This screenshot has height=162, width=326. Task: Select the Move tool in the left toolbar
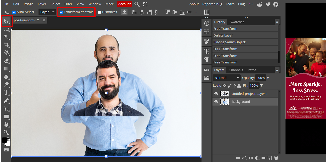pos(6,21)
